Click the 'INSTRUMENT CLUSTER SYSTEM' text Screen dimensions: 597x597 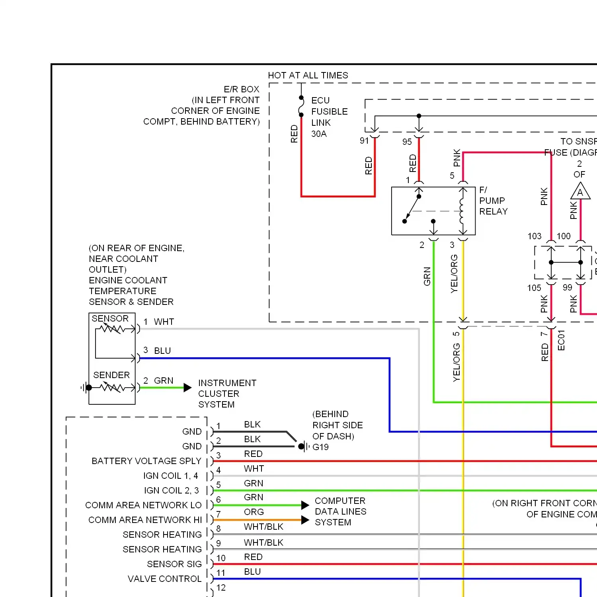227,394
